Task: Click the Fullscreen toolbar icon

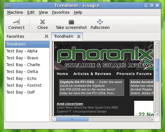Action: coord(100,22)
